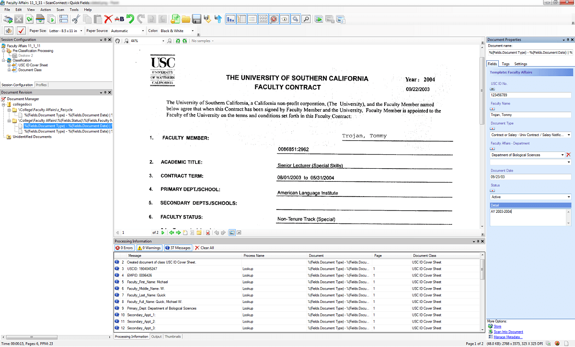Image resolution: width=575 pixels, height=347 pixels.
Task: Click the floppy disk save icon
Action: (x=196, y=19)
